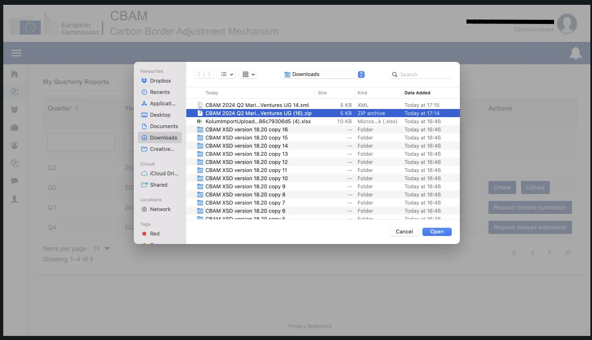Open the user avatar profile icon

pyautogui.click(x=567, y=24)
